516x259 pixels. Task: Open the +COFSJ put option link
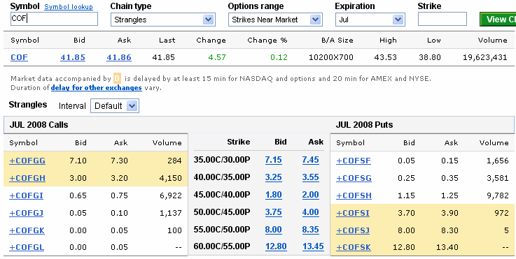(353, 230)
